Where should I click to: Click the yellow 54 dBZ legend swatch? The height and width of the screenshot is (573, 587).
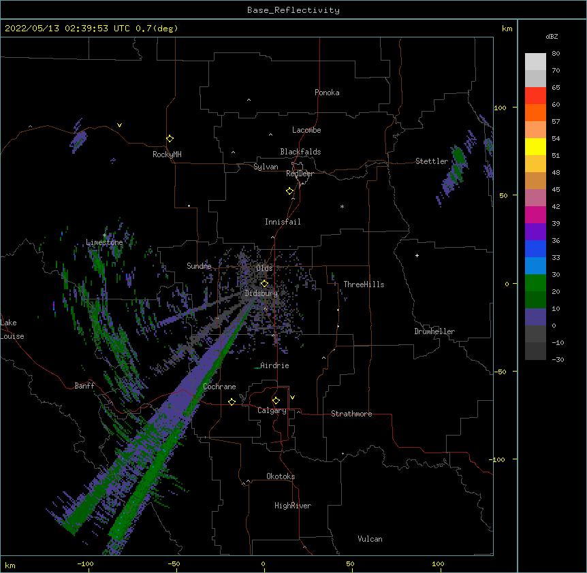click(535, 146)
